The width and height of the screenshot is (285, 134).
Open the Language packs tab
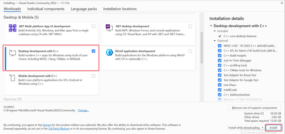(x=84, y=9)
